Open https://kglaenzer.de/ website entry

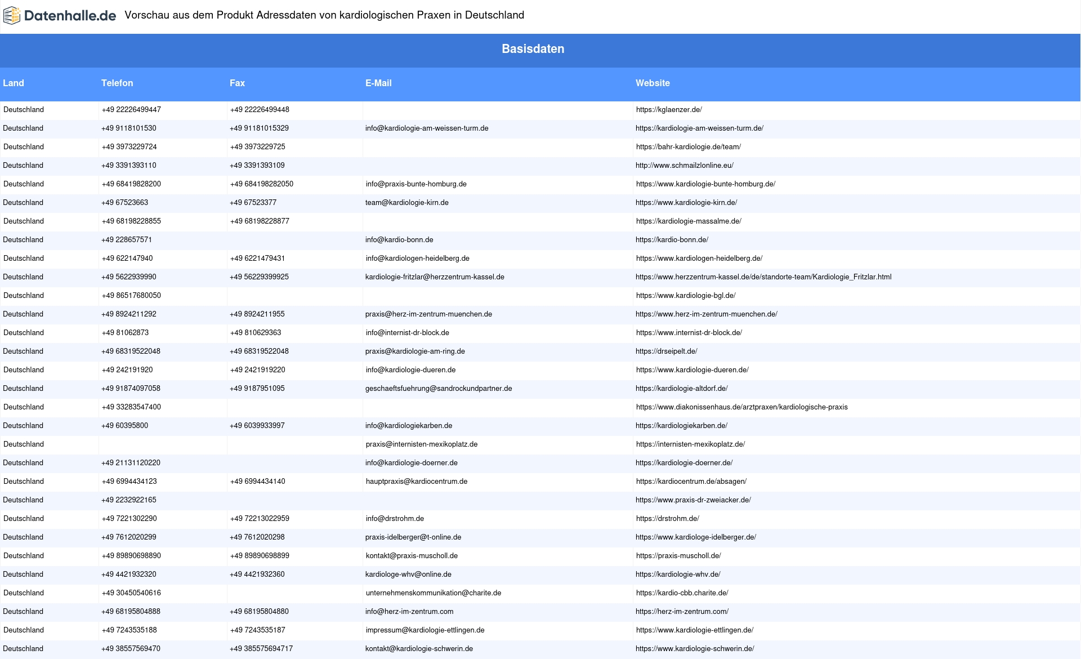click(x=669, y=110)
